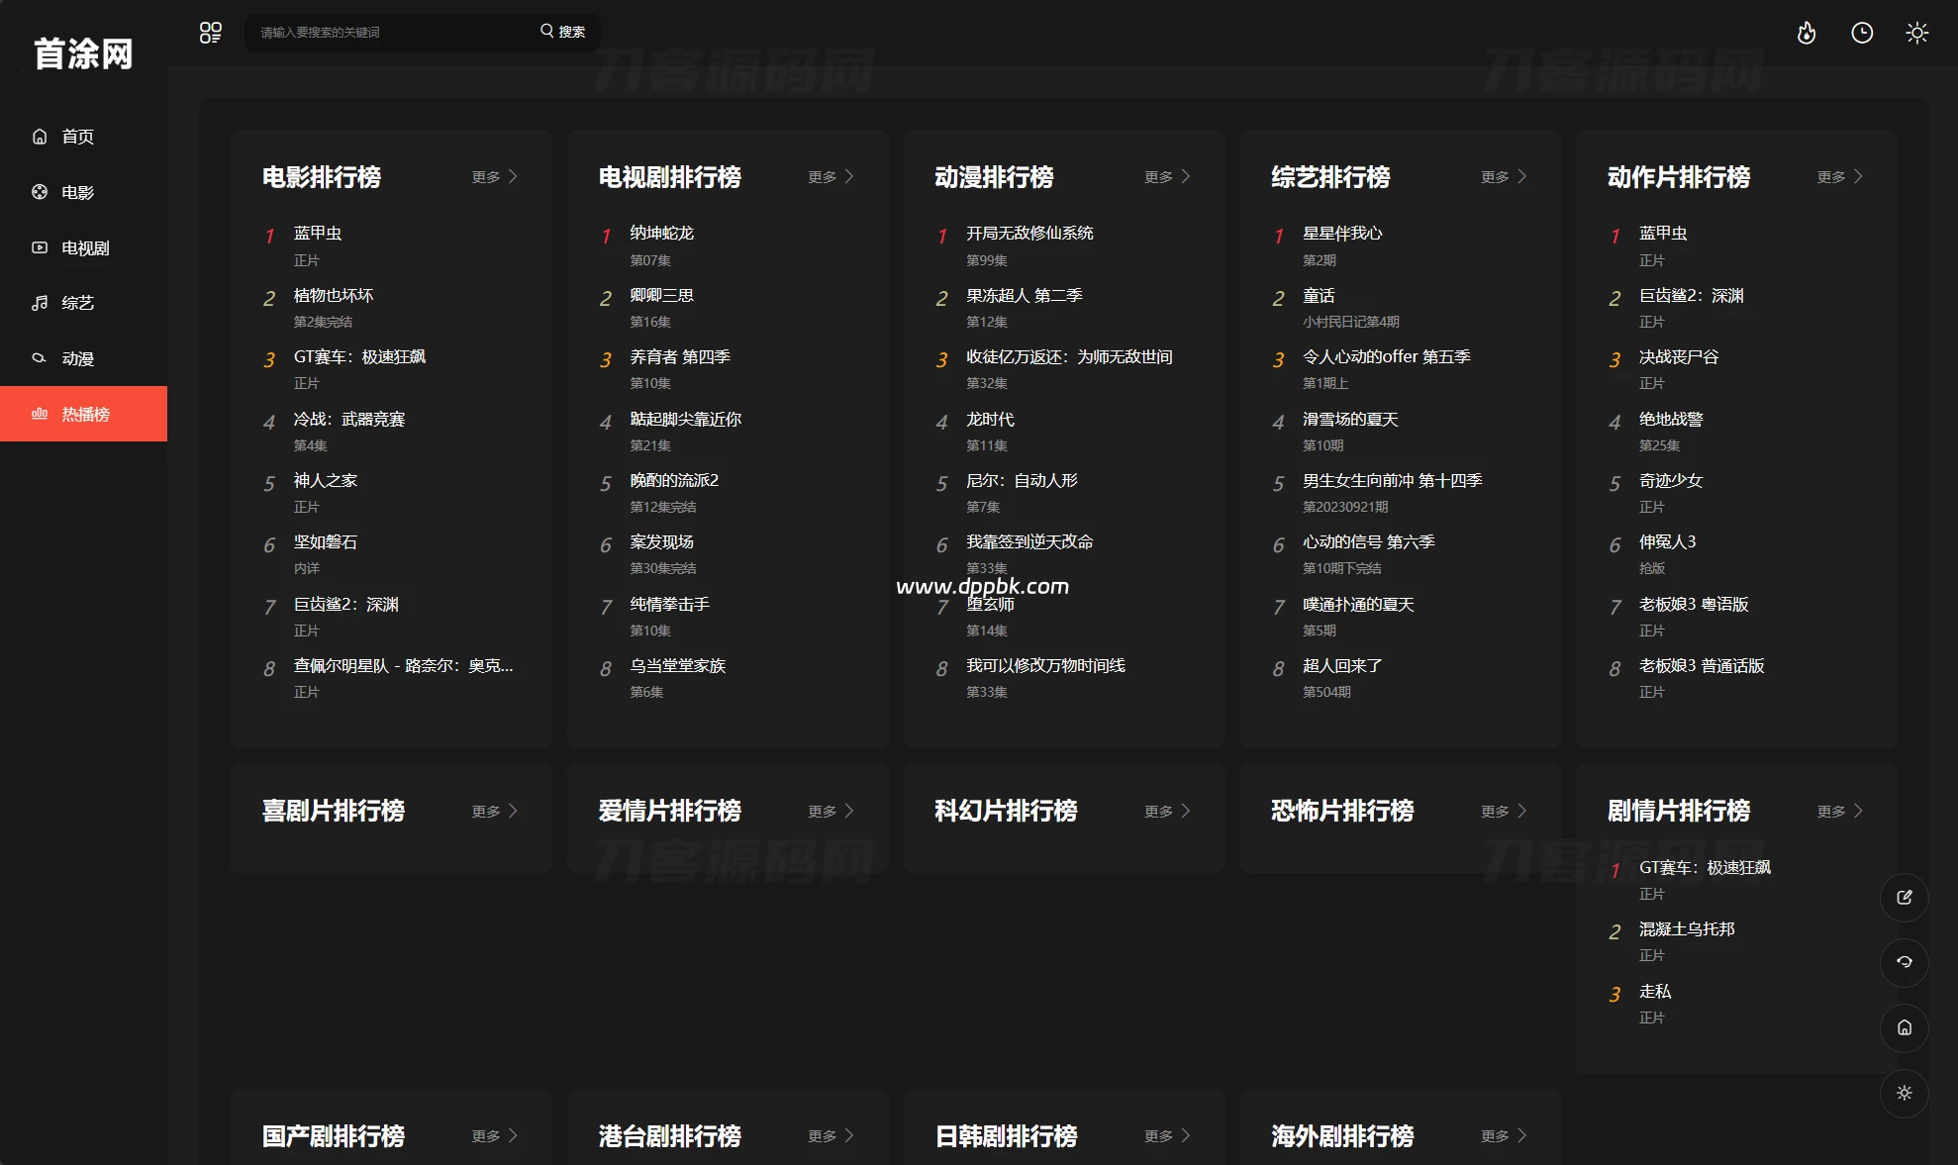Expand 更多 for 喜剧片排行榜

click(x=495, y=812)
